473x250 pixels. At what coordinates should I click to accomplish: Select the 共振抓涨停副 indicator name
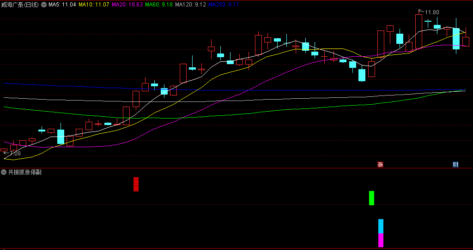click(25, 173)
